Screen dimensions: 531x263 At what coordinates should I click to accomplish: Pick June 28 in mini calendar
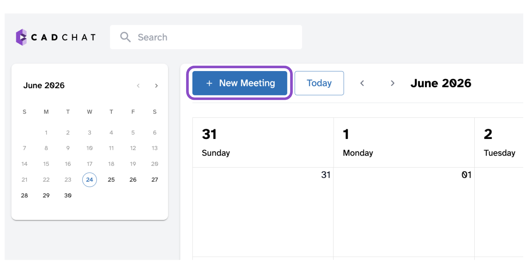pos(24,195)
